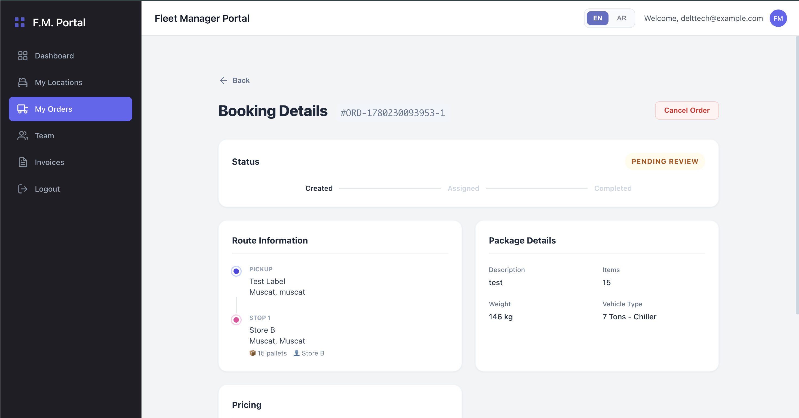Click the Welcome, delttech@example.com text
The width and height of the screenshot is (799, 418).
[703, 18]
